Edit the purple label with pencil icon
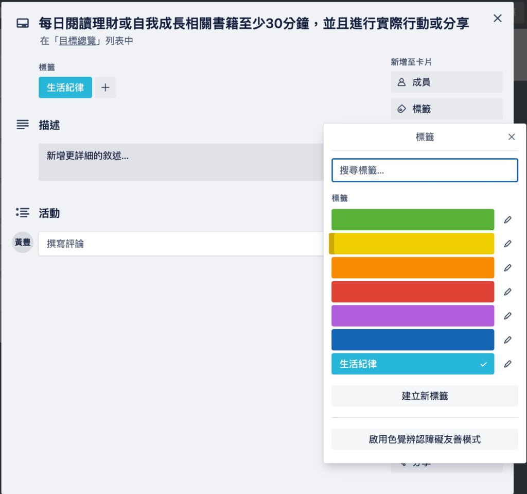527x494 pixels. click(507, 316)
